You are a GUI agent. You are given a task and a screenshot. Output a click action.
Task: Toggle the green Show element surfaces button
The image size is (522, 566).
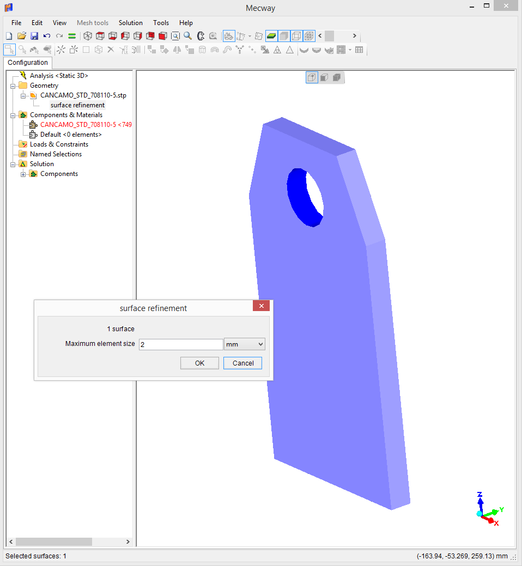[271, 36]
